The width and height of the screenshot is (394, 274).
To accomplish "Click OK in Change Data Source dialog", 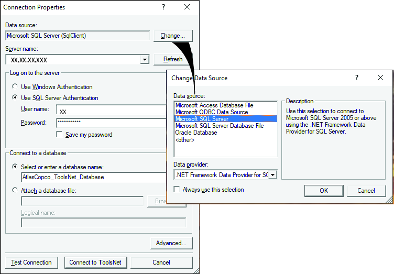I will 324,191.
